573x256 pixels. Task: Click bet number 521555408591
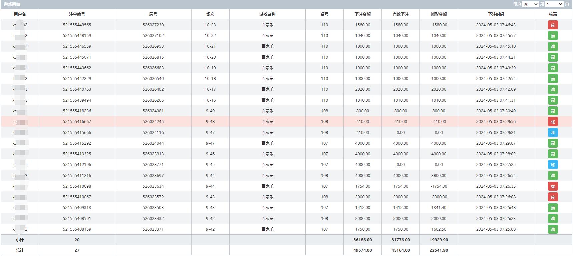point(77,219)
